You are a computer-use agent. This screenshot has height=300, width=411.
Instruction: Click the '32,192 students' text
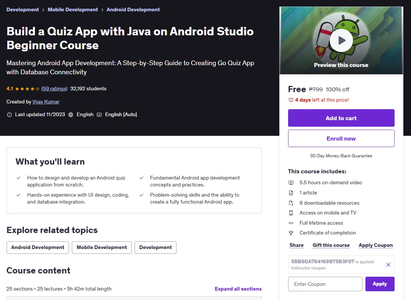click(88, 89)
